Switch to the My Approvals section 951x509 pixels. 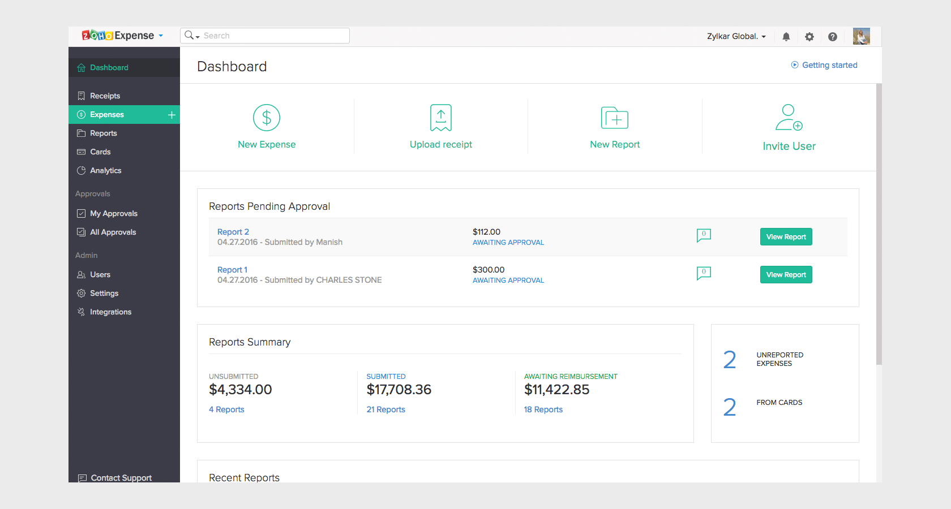click(x=113, y=213)
